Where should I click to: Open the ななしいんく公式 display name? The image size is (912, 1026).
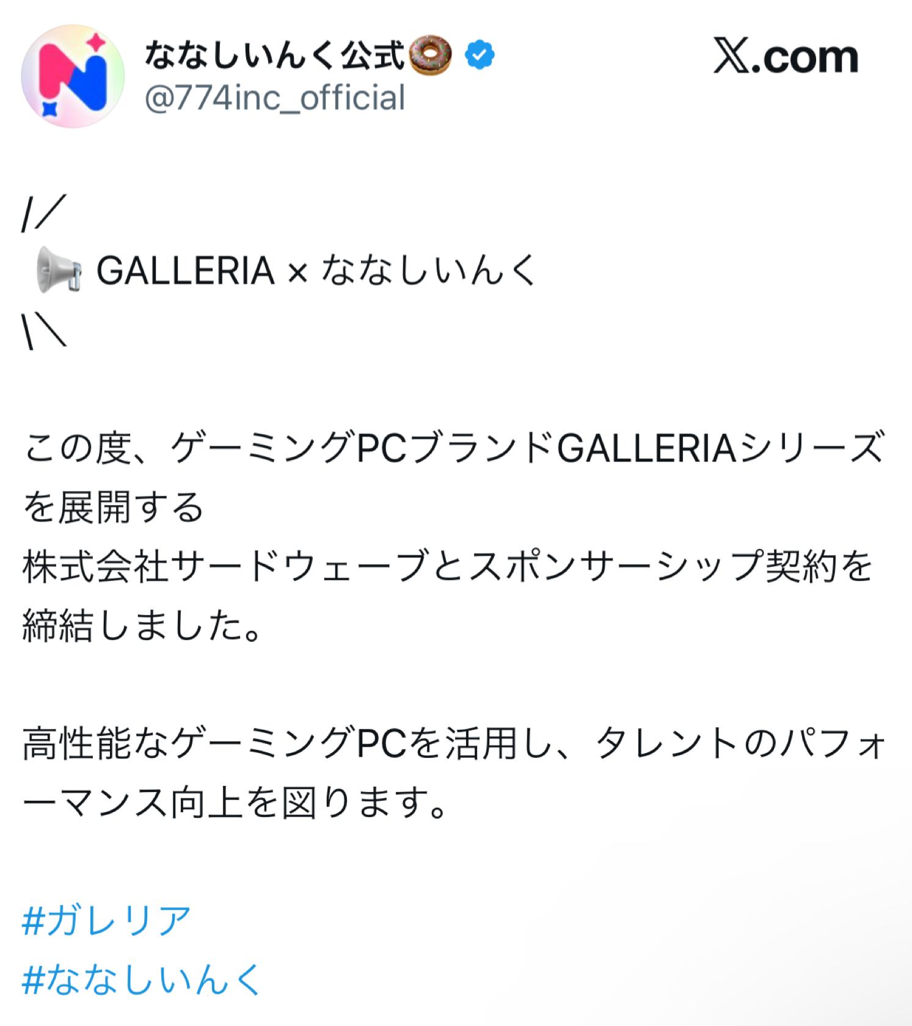point(274,56)
